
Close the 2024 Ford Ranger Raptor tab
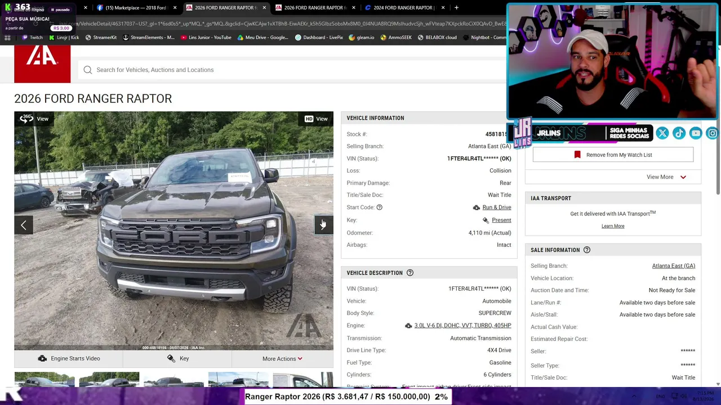click(443, 8)
